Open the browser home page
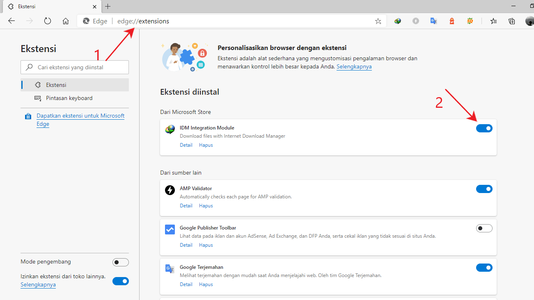Image resolution: width=534 pixels, height=300 pixels. [x=66, y=21]
